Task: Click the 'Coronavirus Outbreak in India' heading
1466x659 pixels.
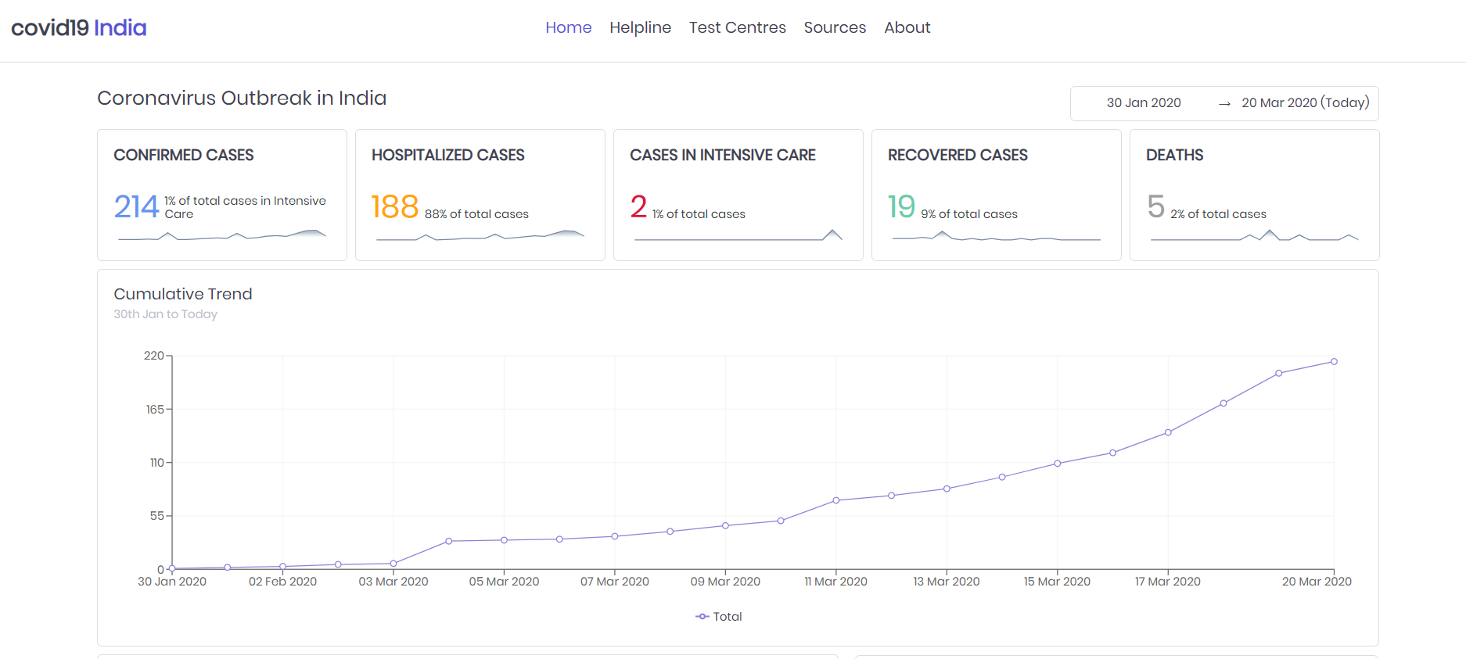Action: pyautogui.click(x=242, y=98)
